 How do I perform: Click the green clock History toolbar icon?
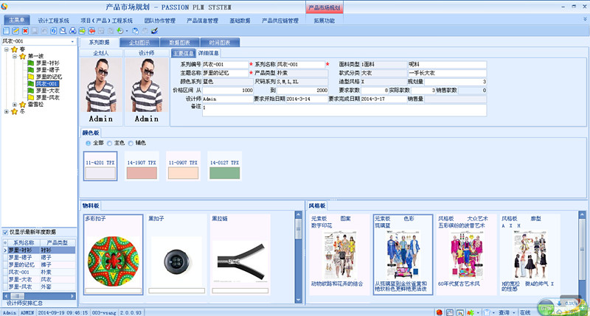tap(120, 31)
